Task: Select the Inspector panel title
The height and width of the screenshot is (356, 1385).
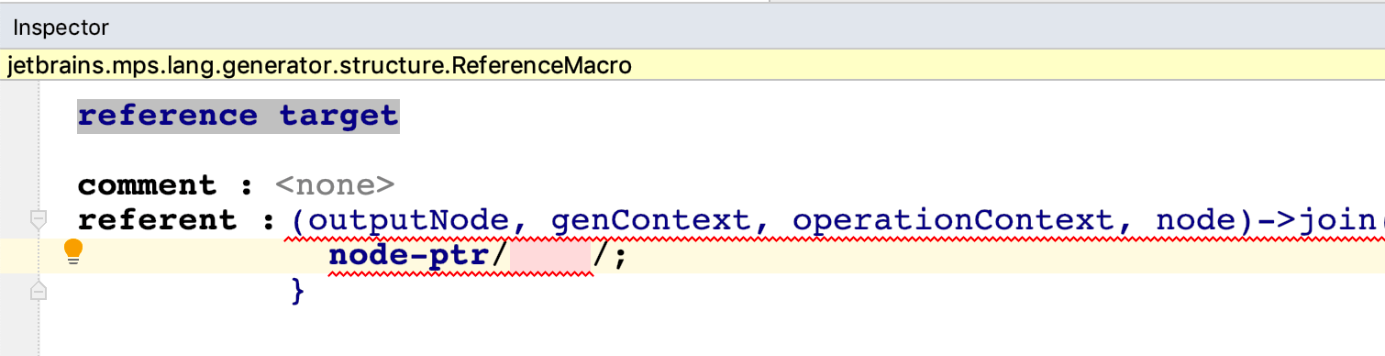Action: [x=61, y=28]
